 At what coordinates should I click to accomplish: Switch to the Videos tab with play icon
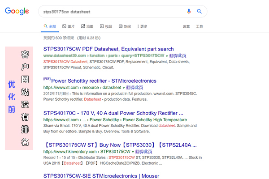click(106, 26)
